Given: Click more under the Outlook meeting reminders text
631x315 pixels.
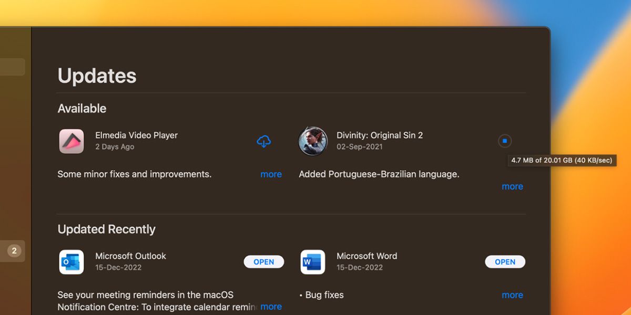Looking at the screenshot, I should pos(271,307).
